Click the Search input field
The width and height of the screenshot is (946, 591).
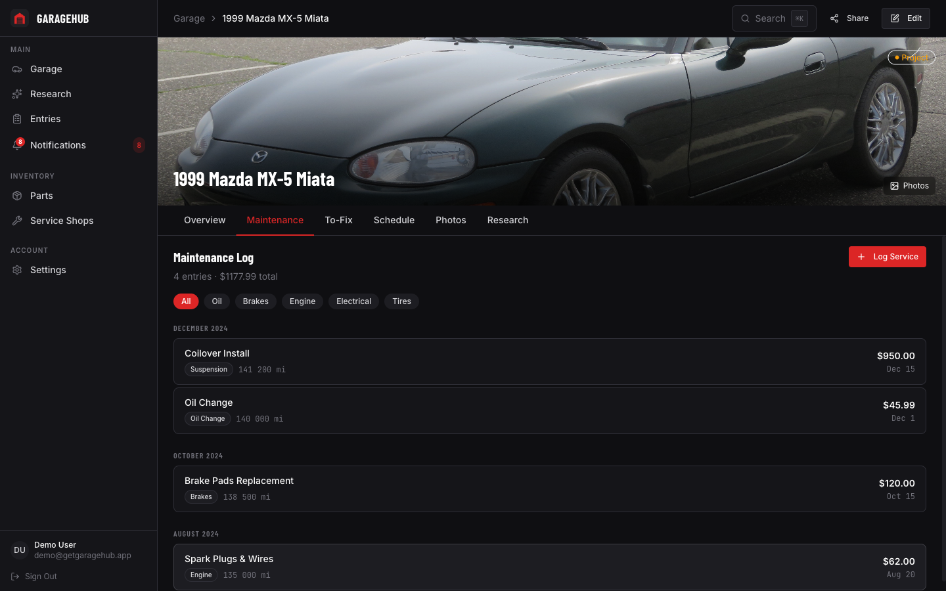(774, 18)
